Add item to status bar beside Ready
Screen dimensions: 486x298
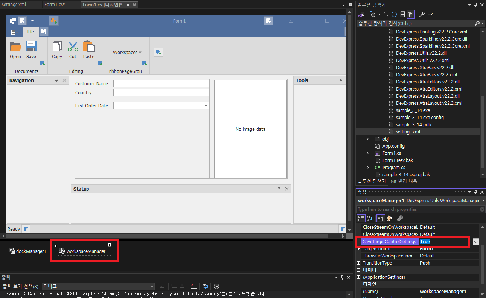click(x=26, y=228)
